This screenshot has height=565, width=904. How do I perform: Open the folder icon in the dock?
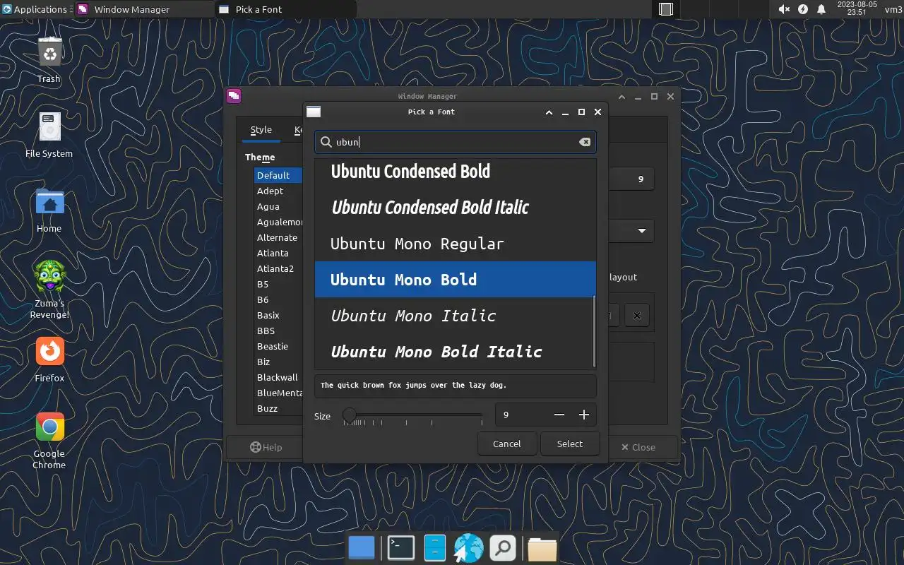point(542,548)
